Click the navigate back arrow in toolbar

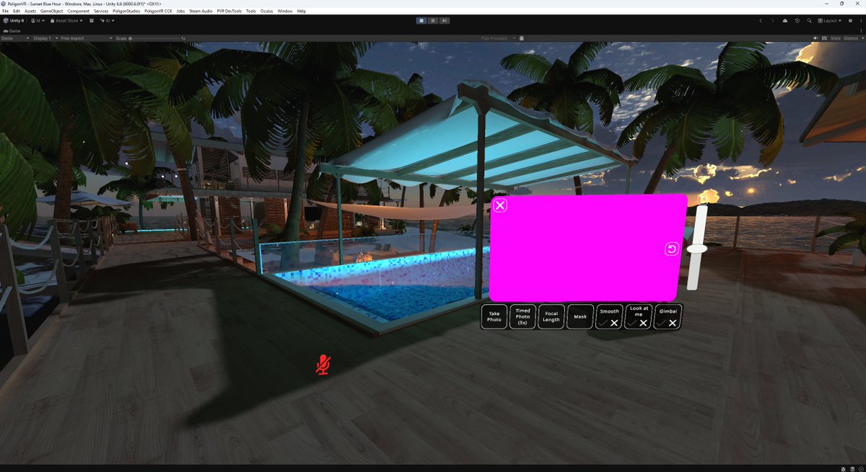pyautogui.click(x=761, y=21)
